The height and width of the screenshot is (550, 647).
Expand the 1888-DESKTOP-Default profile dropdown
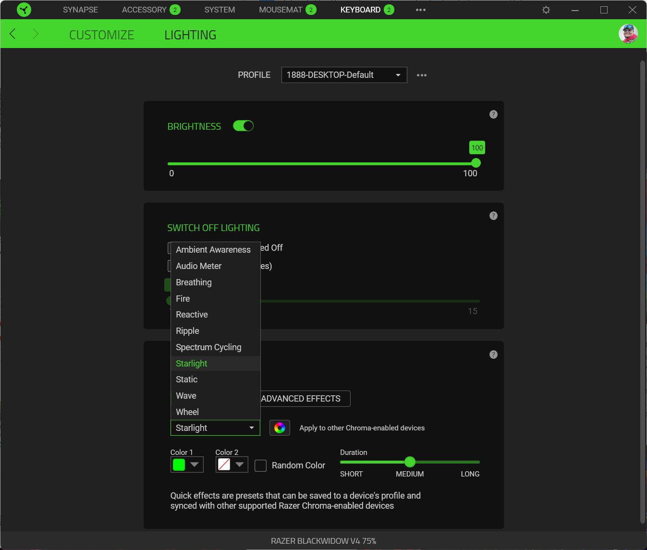[344, 75]
